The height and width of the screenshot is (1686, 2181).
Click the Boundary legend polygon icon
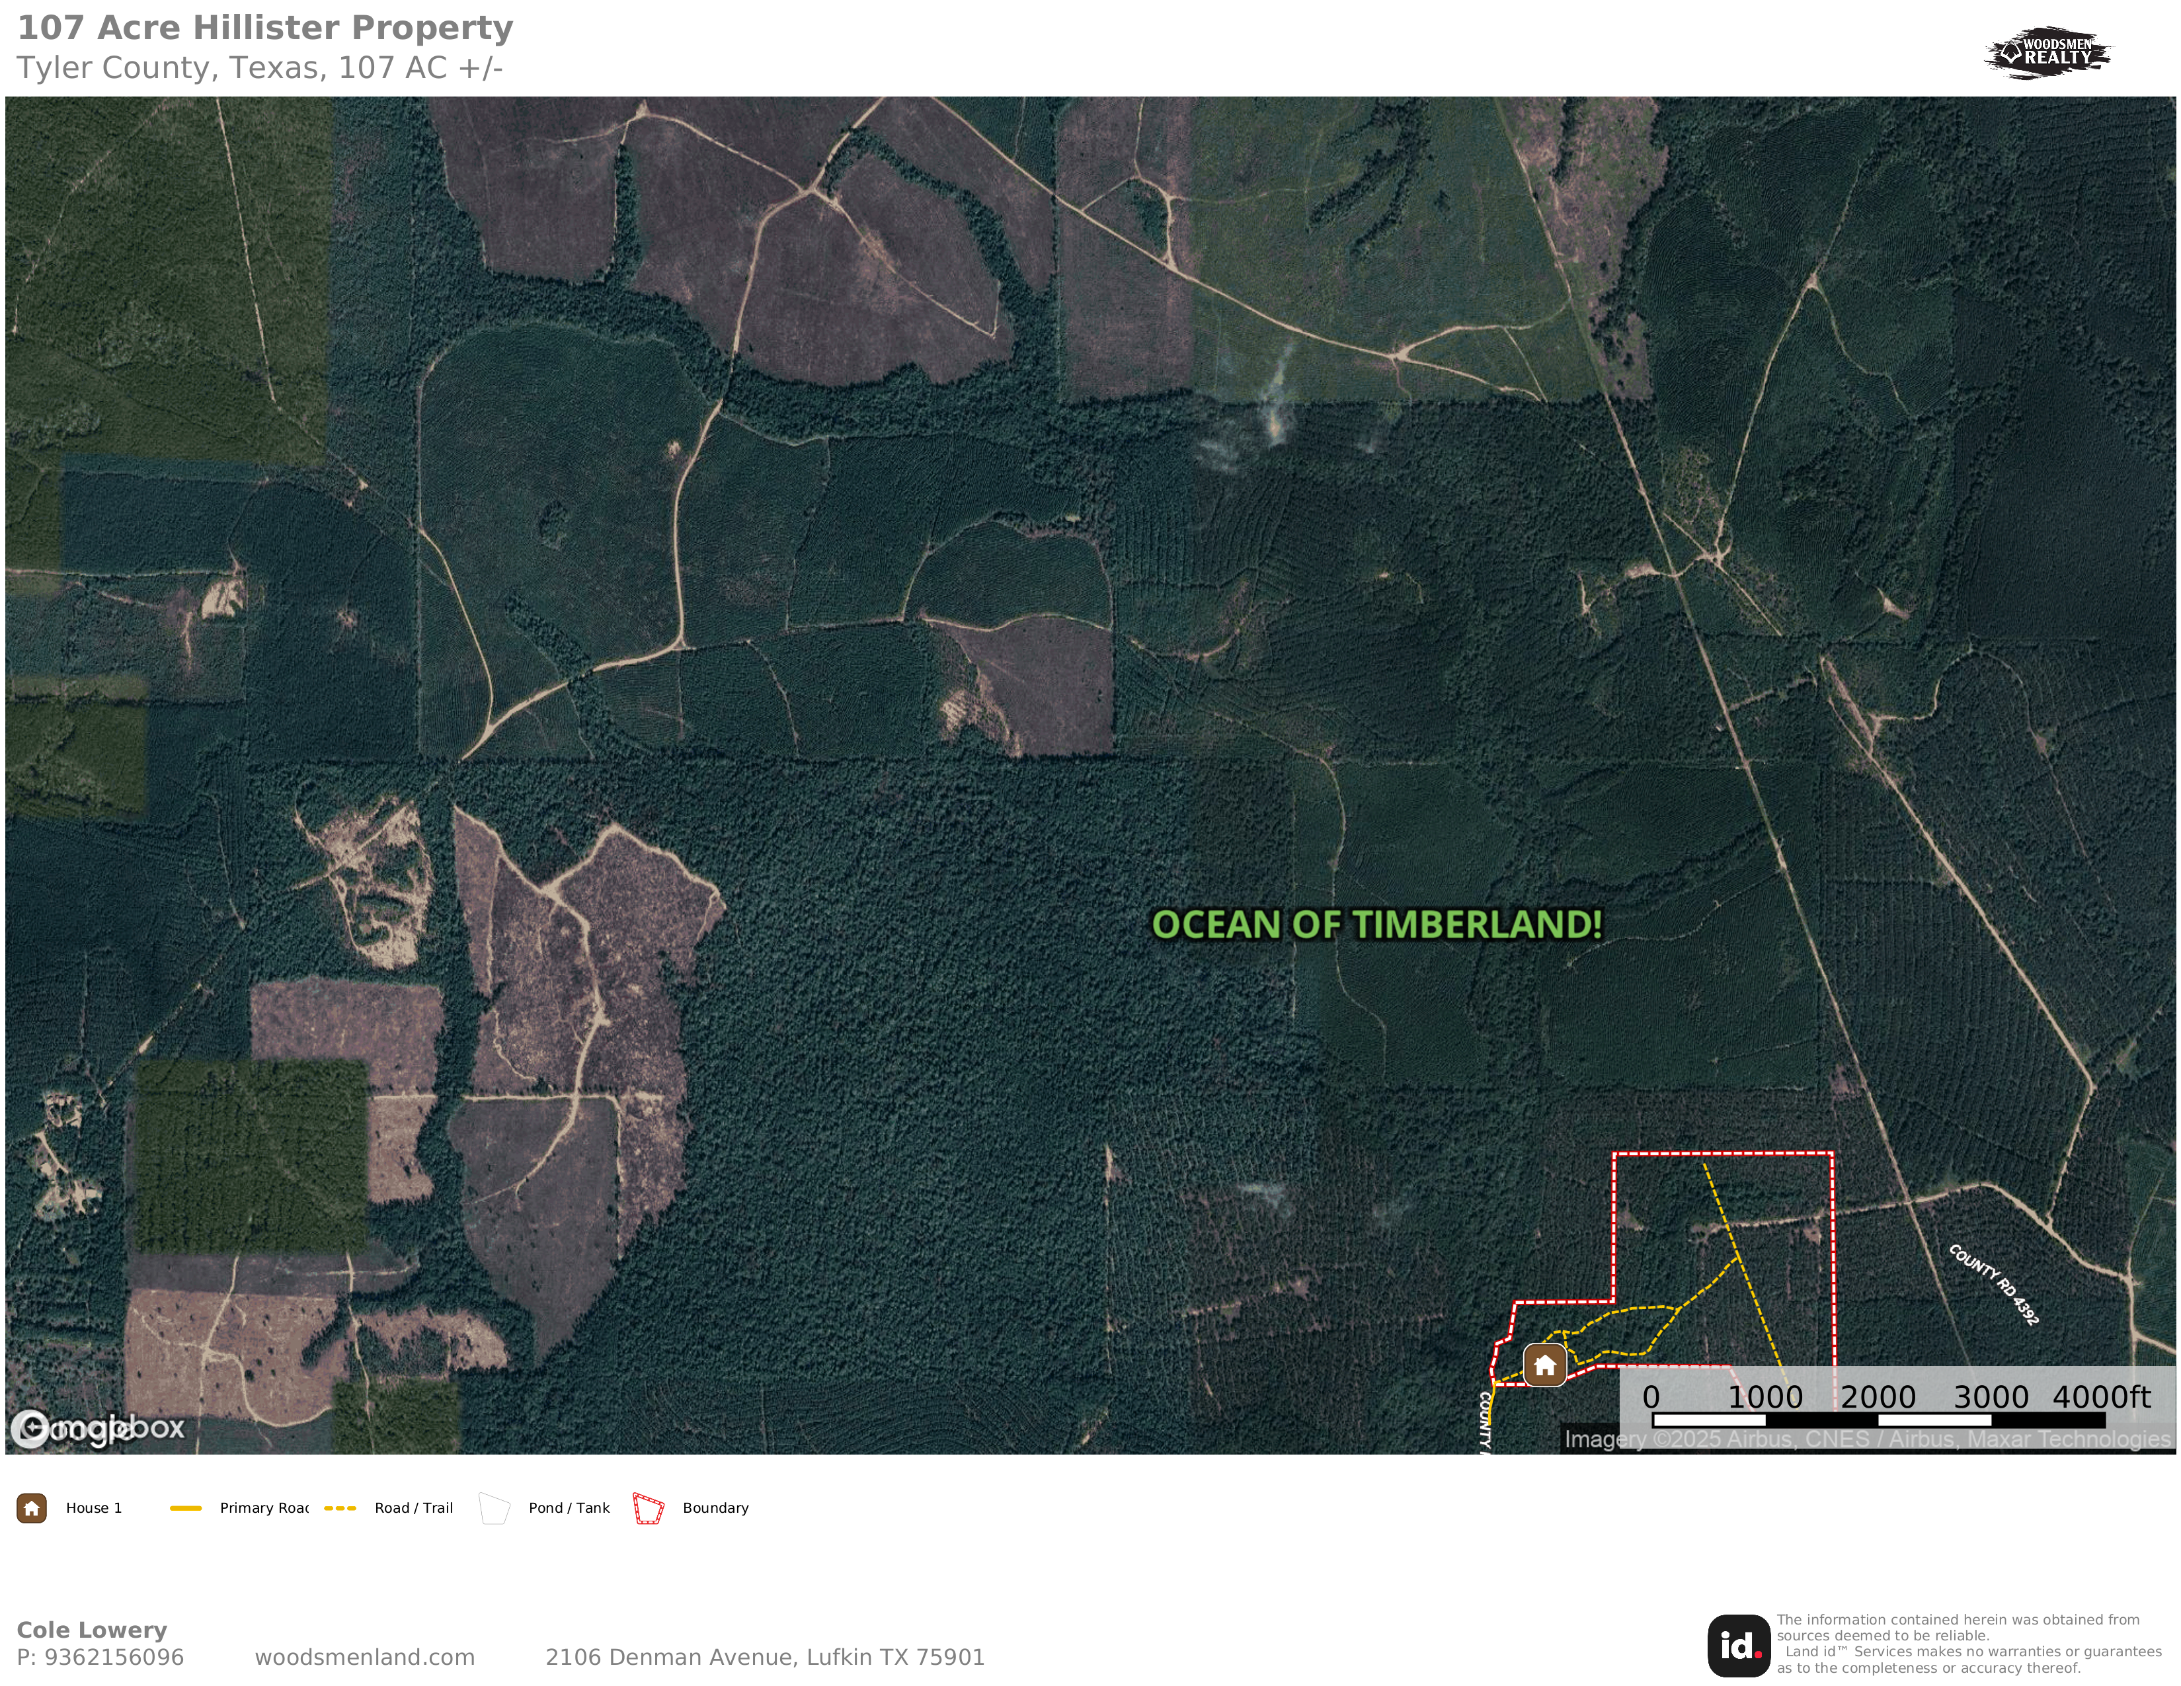[x=648, y=1508]
